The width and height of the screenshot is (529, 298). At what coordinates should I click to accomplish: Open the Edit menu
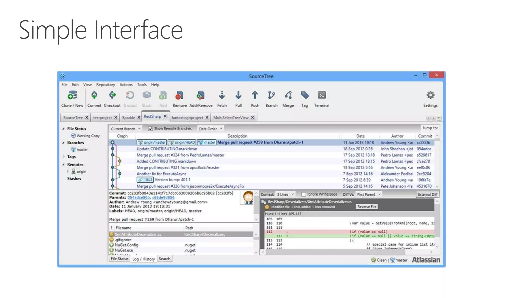(x=75, y=85)
